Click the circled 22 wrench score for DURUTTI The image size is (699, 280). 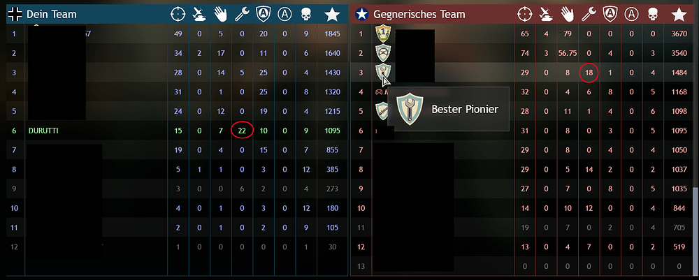[243, 131]
